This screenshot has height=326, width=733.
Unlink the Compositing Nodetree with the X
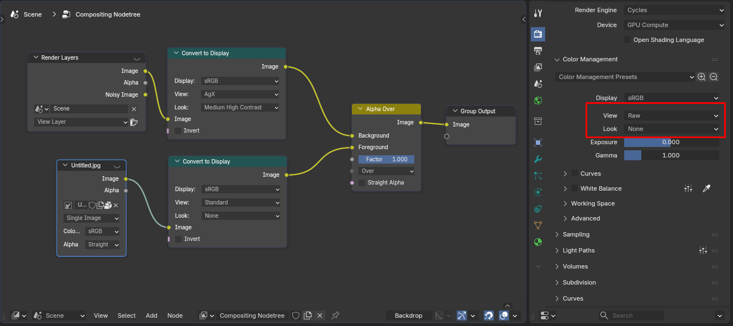point(320,316)
